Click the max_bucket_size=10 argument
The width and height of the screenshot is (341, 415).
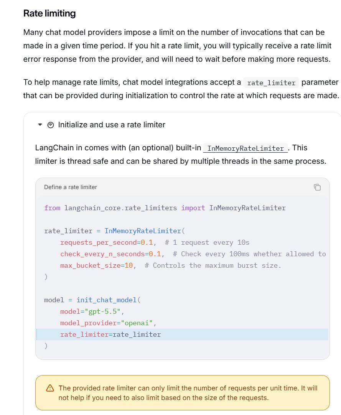coord(97,265)
